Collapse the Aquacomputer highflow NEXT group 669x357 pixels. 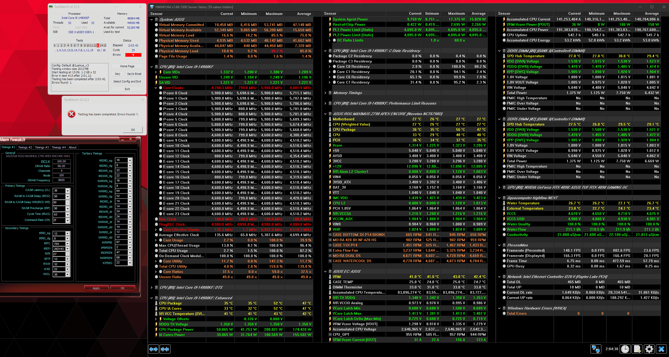499,198
